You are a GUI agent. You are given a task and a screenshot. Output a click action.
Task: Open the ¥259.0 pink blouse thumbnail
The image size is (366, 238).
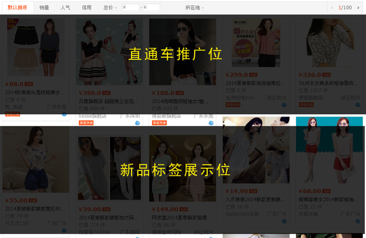(x=256, y=43)
